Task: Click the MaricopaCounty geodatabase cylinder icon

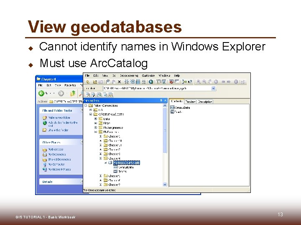Action: click(110, 162)
